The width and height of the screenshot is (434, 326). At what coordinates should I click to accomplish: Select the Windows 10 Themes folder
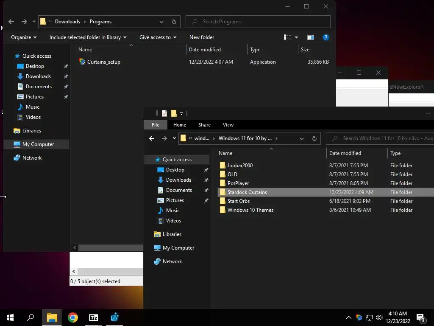(x=250, y=210)
